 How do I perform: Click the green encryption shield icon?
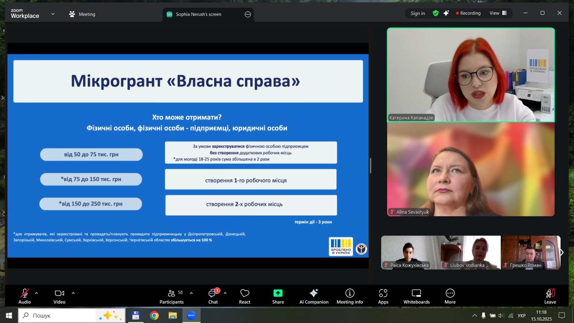[x=436, y=13]
